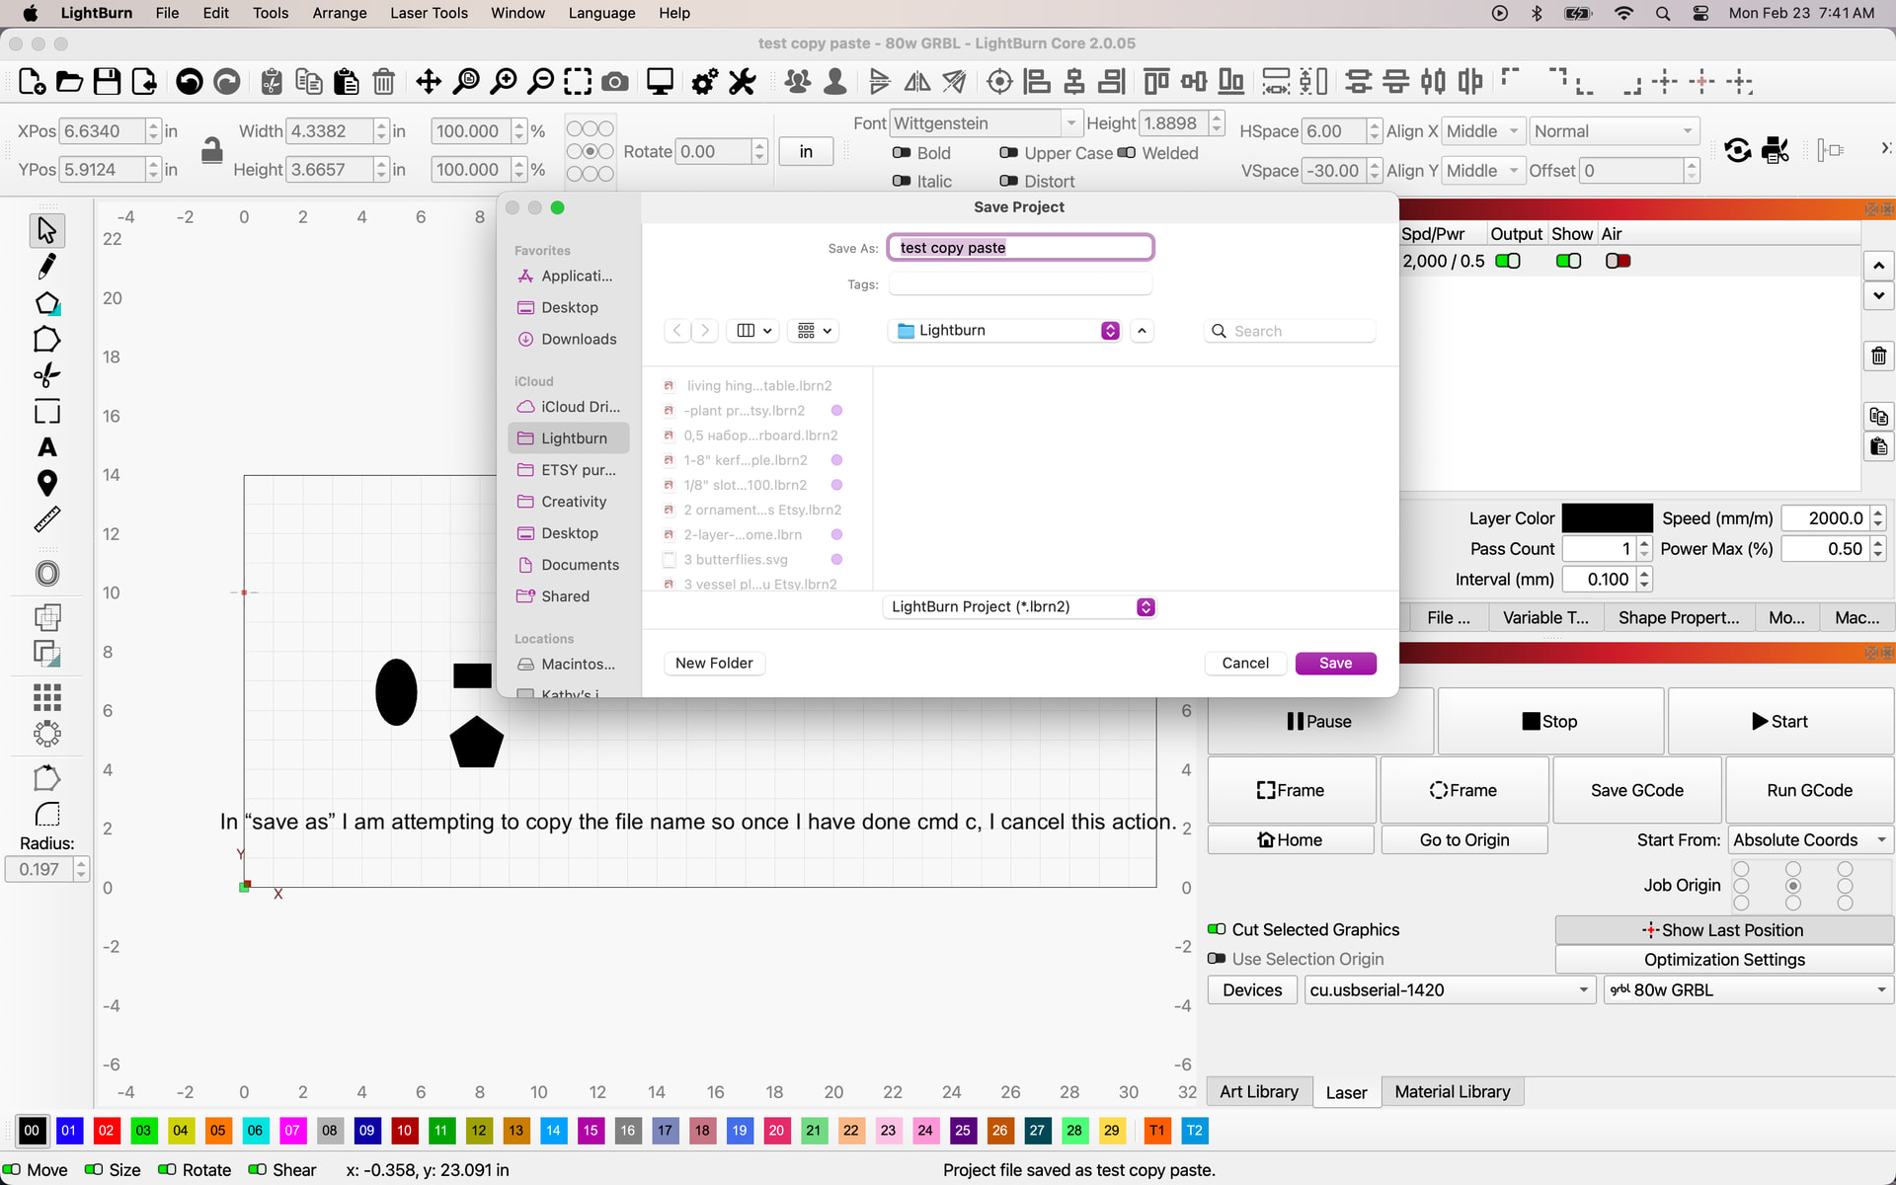Image resolution: width=1896 pixels, height=1185 pixels.
Task: Expand the Start From Absolute Coords dropdown
Action: [1809, 839]
